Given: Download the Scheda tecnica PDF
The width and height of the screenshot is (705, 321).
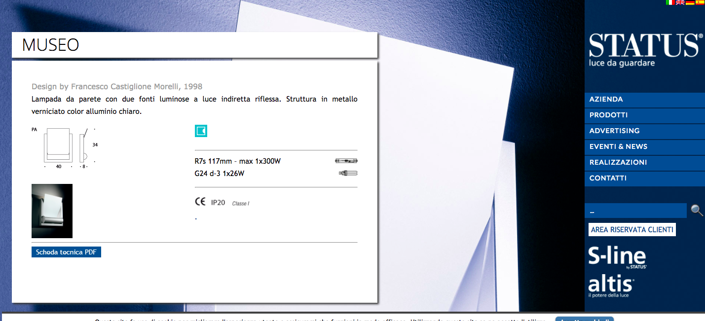Looking at the screenshot, I should tap(66, 252).
